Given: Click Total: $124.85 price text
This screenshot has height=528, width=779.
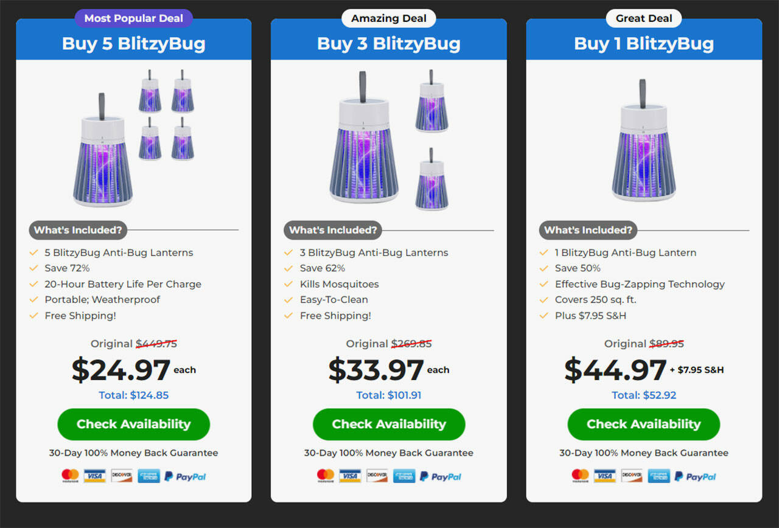Looking at the screenshot, I should click(134, 395).
